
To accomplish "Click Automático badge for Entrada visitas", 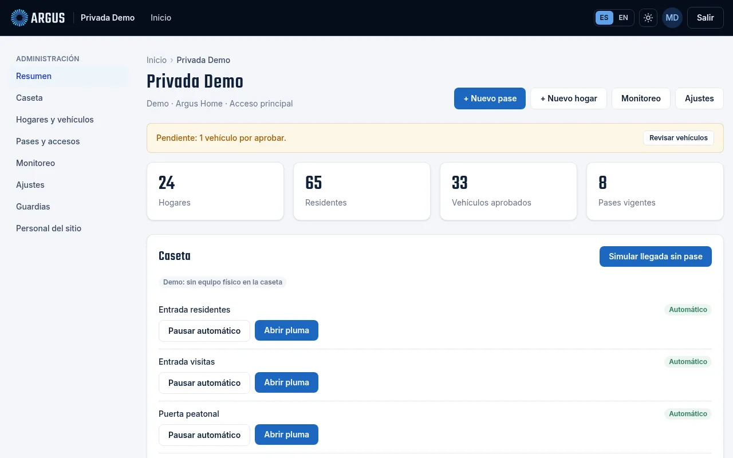I will click(x=688, y=362).
